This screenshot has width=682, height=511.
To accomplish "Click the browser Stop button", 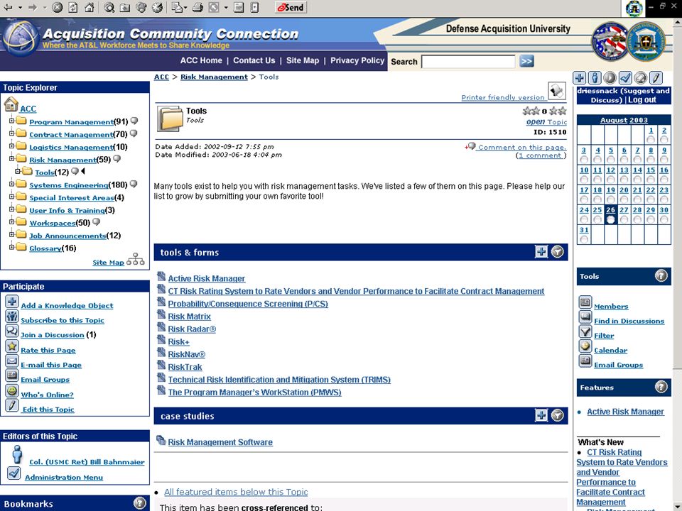I will tap(57, 7).
